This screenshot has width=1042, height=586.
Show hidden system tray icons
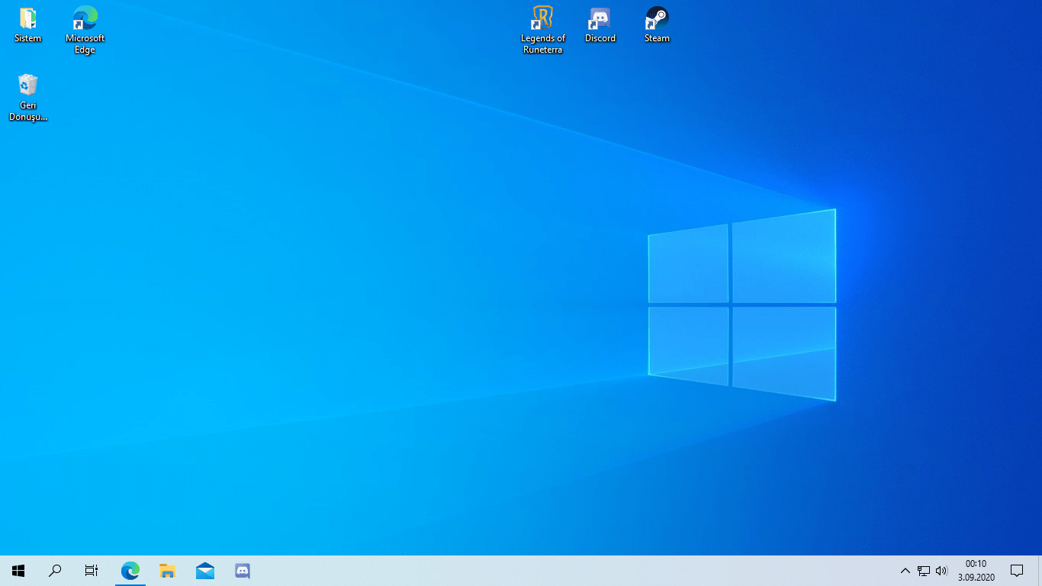905,571
